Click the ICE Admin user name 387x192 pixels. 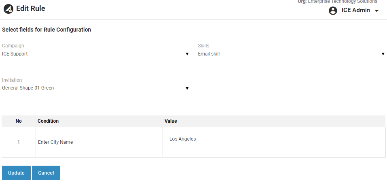point(355,11)
